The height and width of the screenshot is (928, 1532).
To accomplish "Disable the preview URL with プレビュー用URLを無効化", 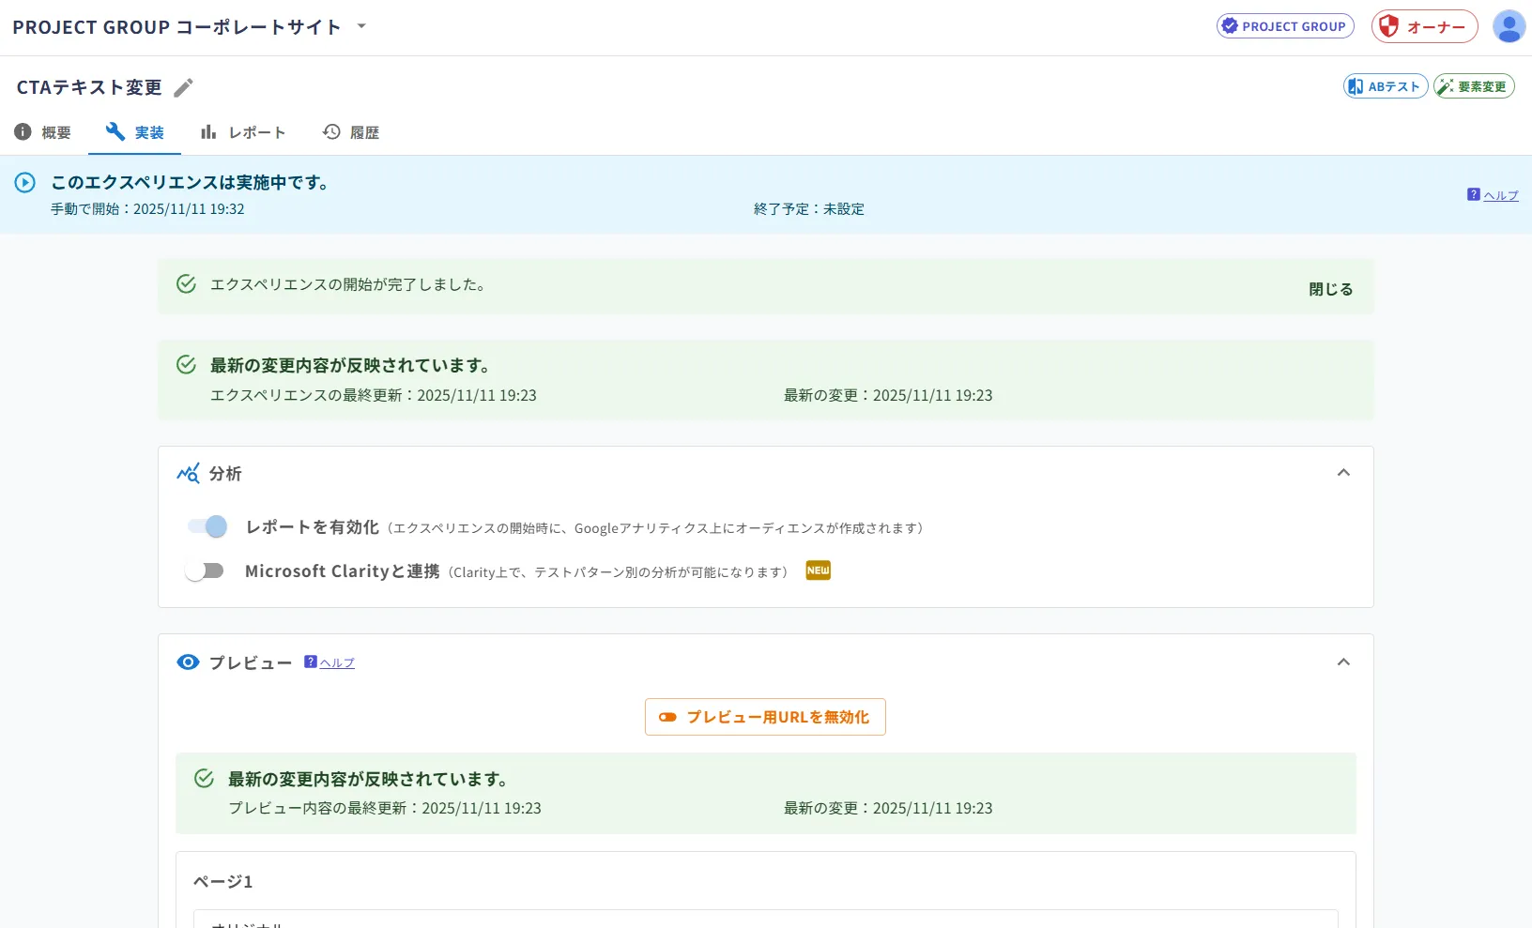I will pos(765,717).
